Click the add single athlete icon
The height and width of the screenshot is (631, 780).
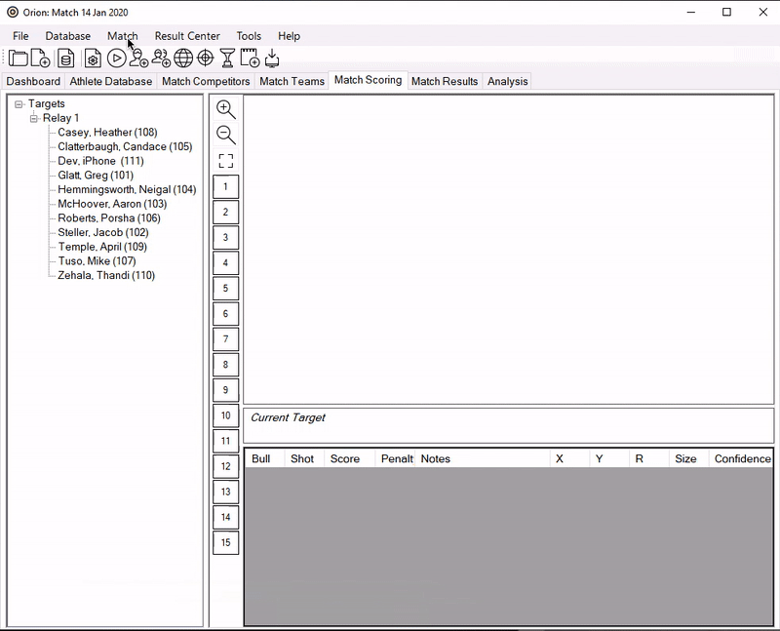click(138, 59)
